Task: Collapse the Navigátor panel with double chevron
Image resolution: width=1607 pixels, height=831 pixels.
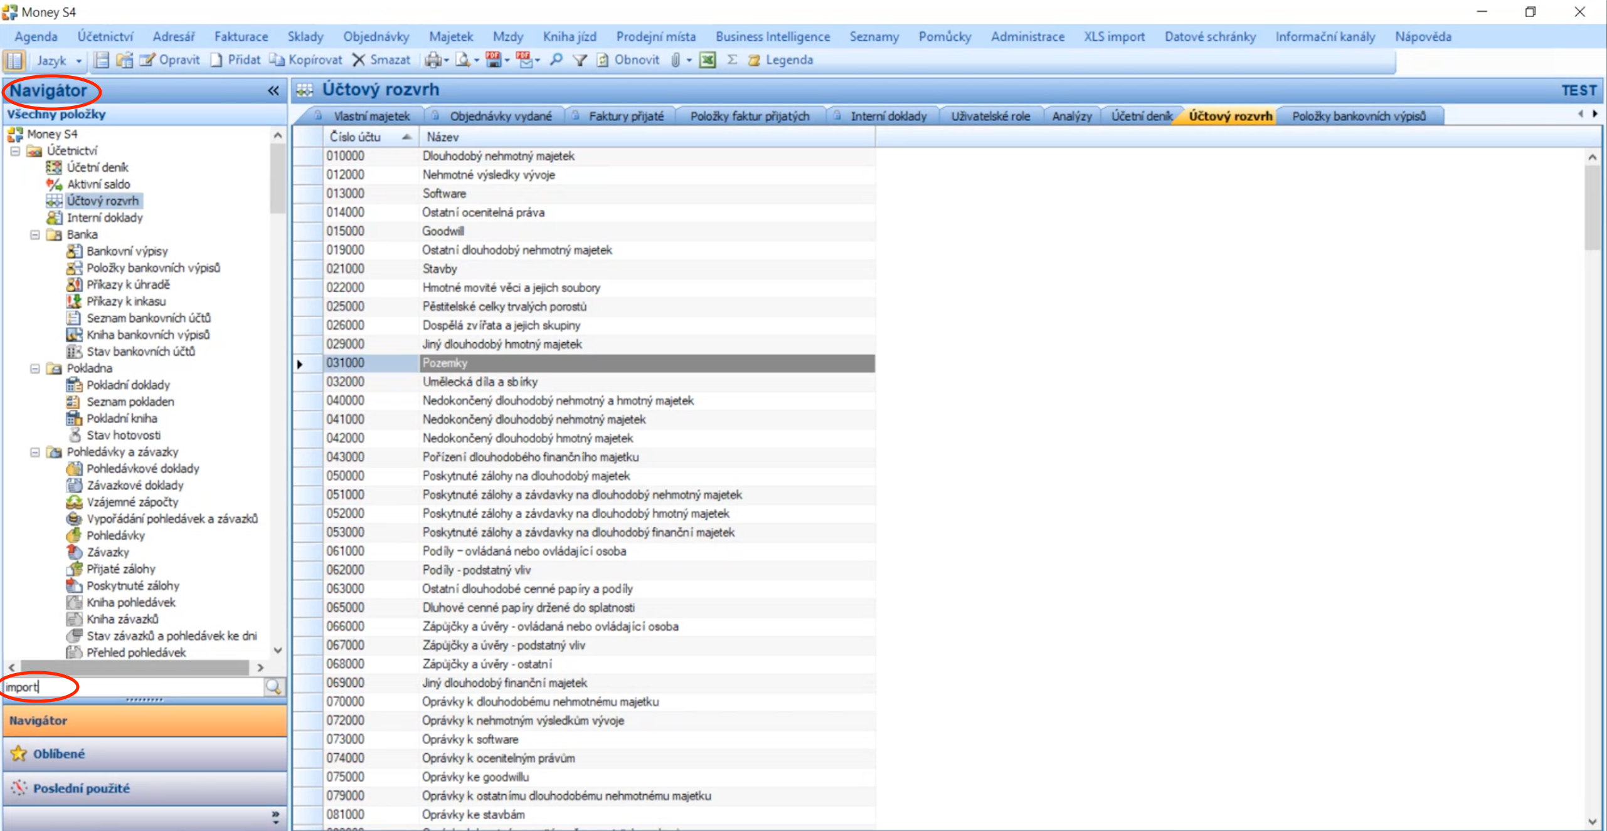Action: point(273,91)
